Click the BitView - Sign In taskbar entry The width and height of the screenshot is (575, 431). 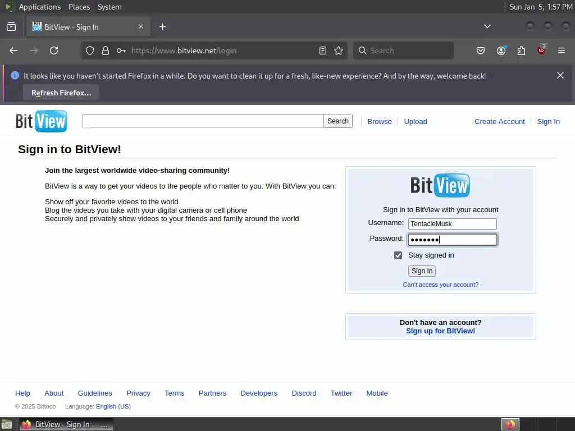[x=66, y=424]
